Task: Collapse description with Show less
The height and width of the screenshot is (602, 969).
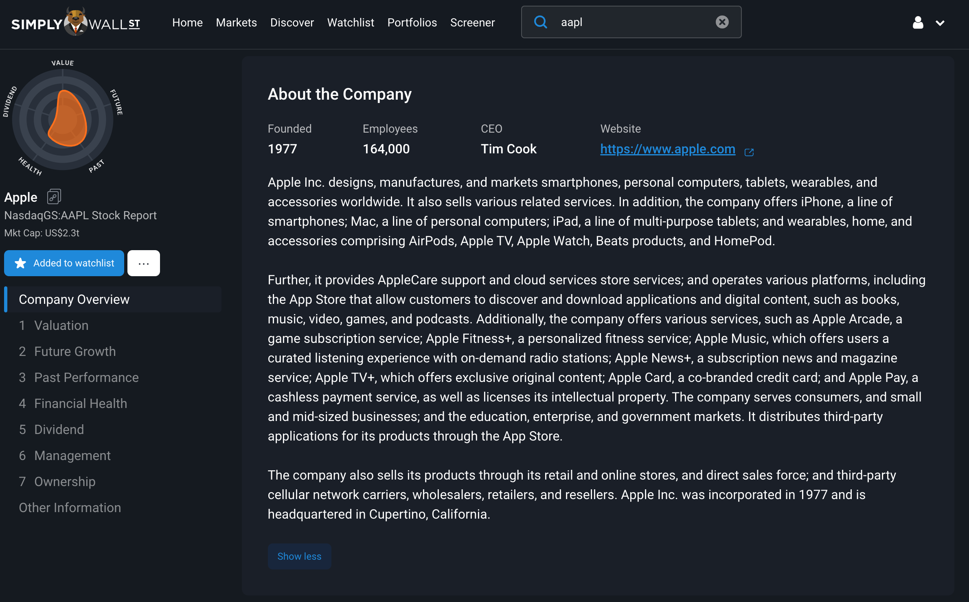Action: [299, 556]
